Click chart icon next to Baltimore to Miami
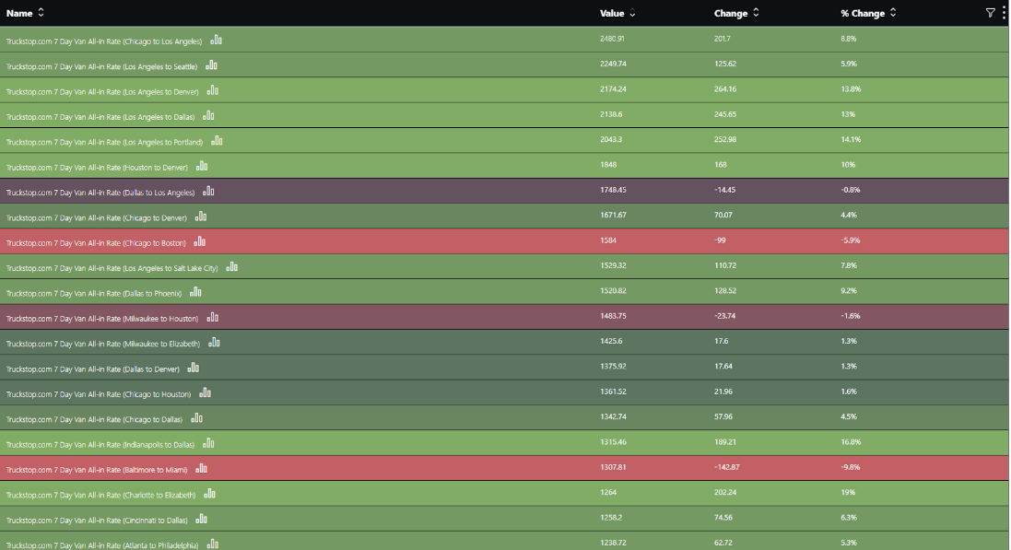 click(x=202, y=469)
